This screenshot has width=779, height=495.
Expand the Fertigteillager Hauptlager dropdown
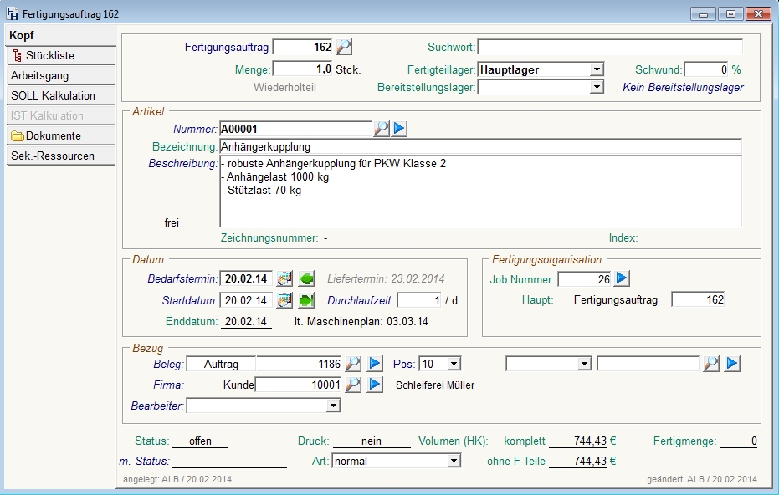[597, 69]
